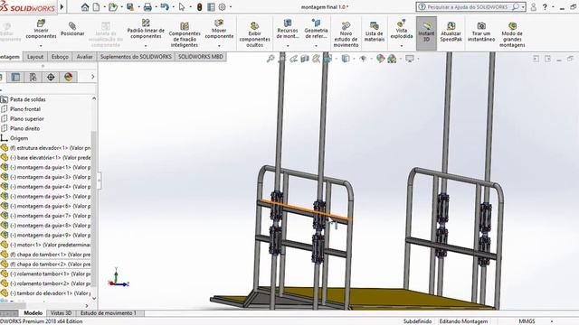The image size is (579, 325).
Task: Select Origem in feature tree
Action: coord(19,138)
